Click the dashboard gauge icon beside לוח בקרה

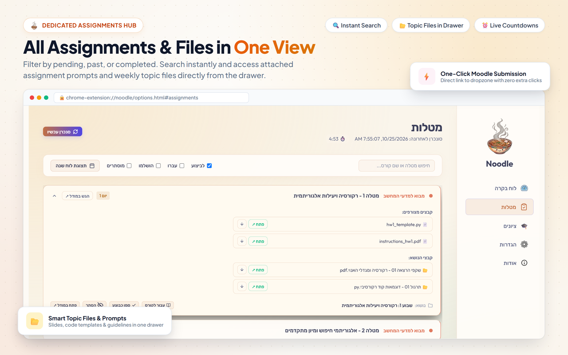[524, 188]
